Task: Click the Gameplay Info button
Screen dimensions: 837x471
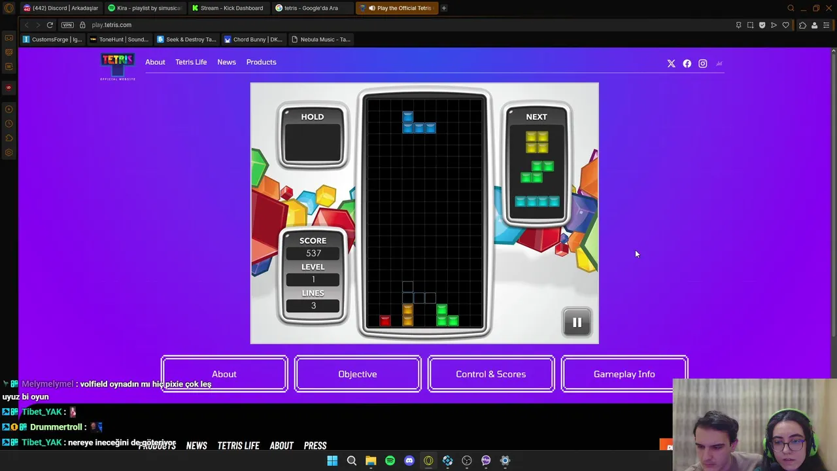Action: [624, 374]
